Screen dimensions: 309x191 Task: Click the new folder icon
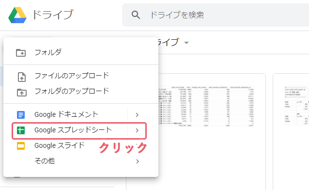21,53
